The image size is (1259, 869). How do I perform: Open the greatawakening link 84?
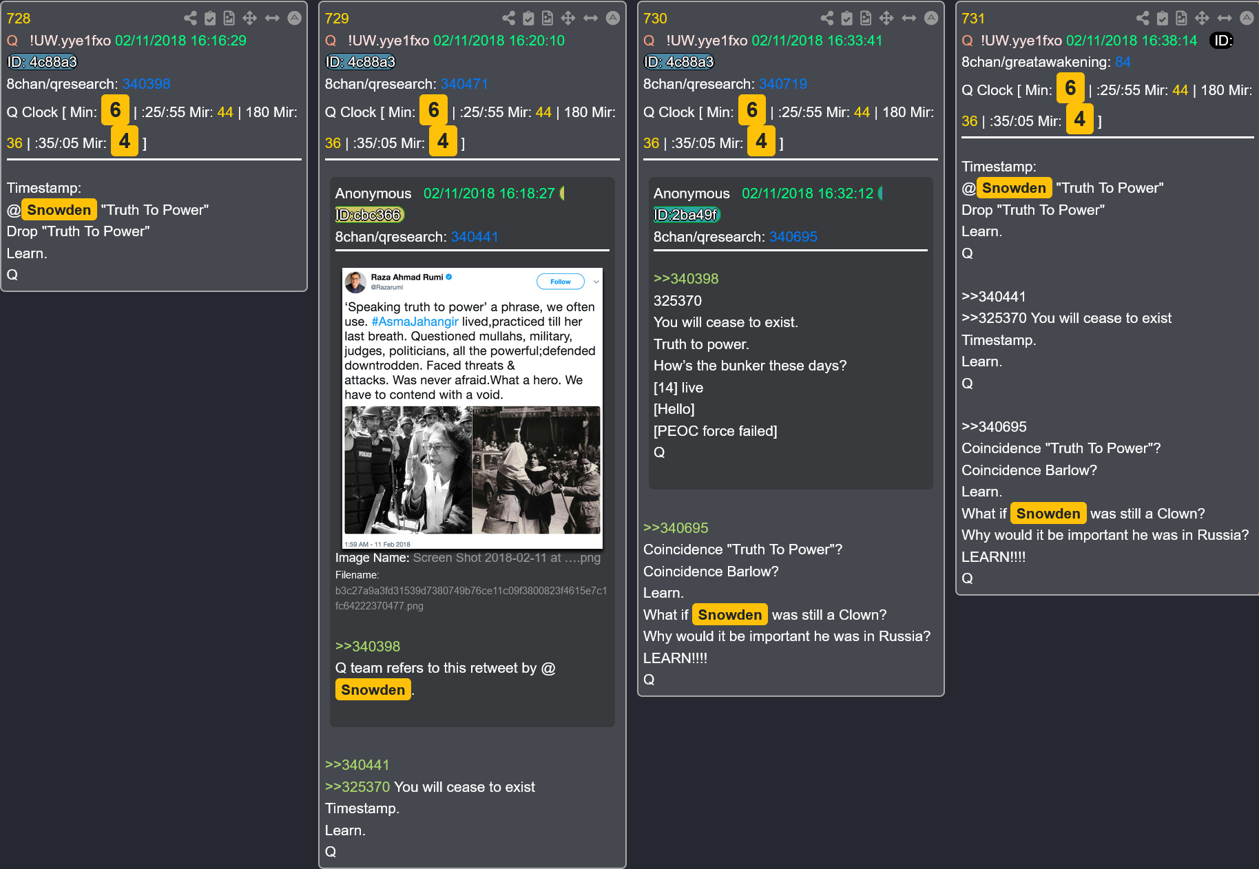coord(1123,62)
